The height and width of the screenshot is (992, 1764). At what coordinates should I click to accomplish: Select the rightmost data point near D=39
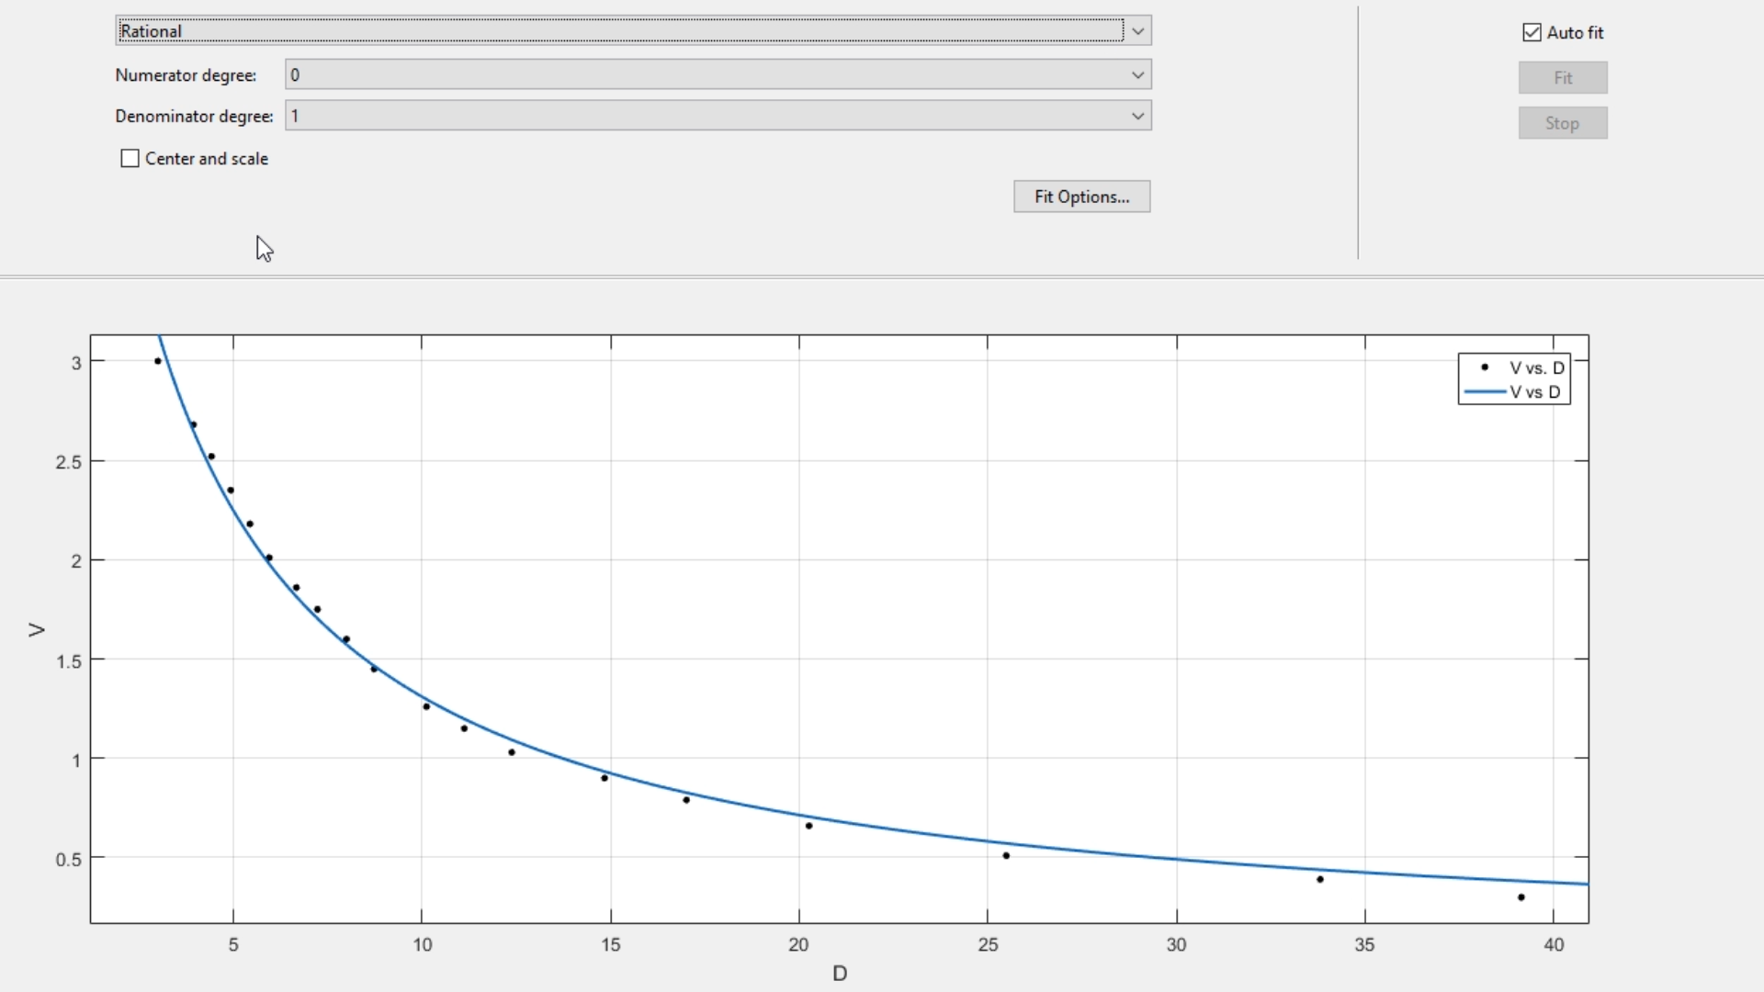pyautogui.click(x=1521, y=897)
